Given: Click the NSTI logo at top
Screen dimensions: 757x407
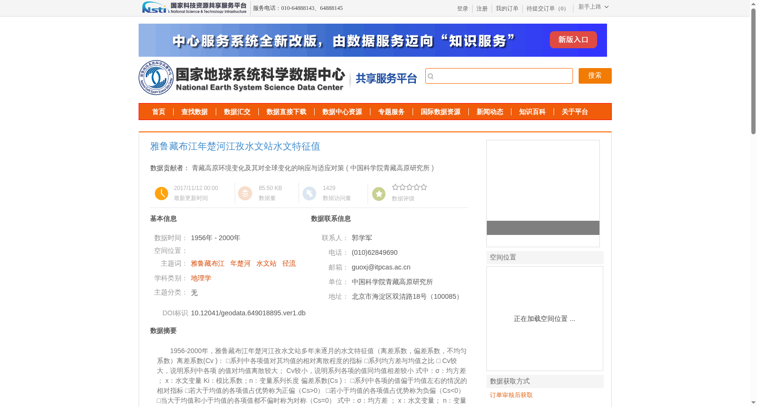Looking at the screenshot, I should point(194,8).
